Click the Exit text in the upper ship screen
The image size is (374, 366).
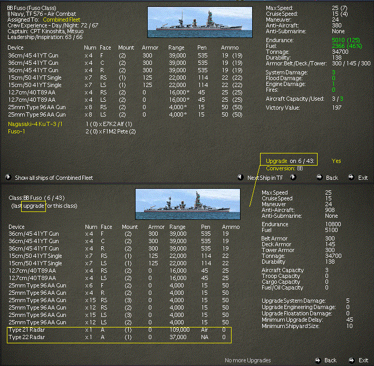tap(363, 178)
